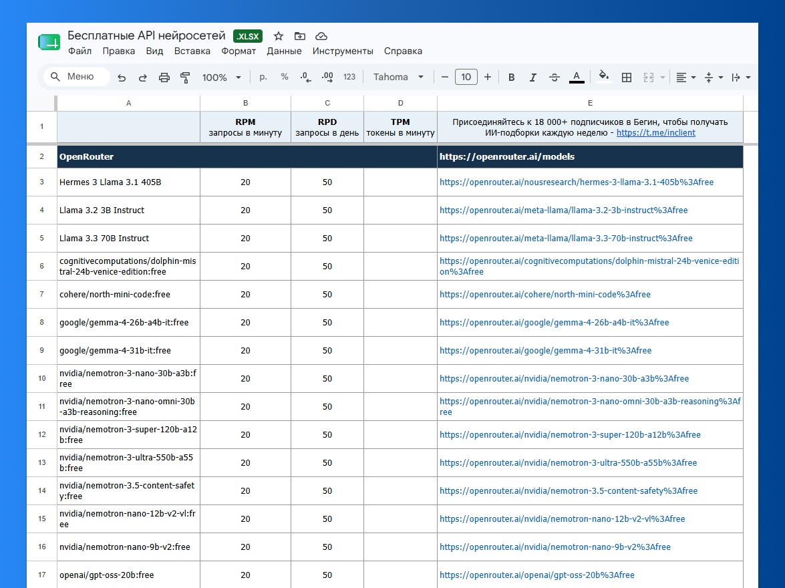The image size is (785, 588).
Task: Open the https://t.me/inclient link
Action: pyautogui.click(x=656, y=133)
